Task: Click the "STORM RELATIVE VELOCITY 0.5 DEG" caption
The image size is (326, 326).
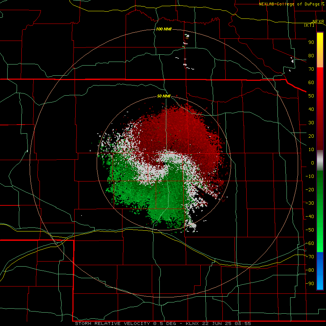Action: click(125, 323)
